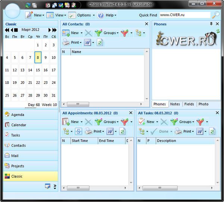Image resolution: width=224 pixels, height=202 pixels.
Task: Click refresh icon in All Contacts toolbar
Action: [x=100, y=42]
